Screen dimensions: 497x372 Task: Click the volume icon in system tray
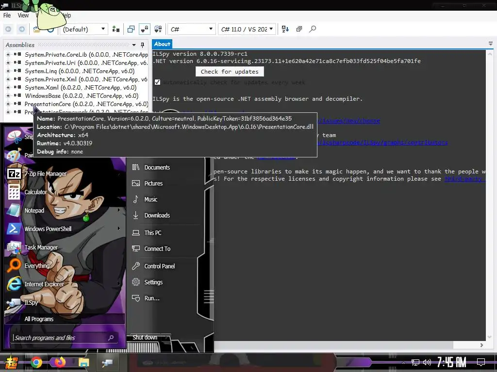tap(427, 362)
